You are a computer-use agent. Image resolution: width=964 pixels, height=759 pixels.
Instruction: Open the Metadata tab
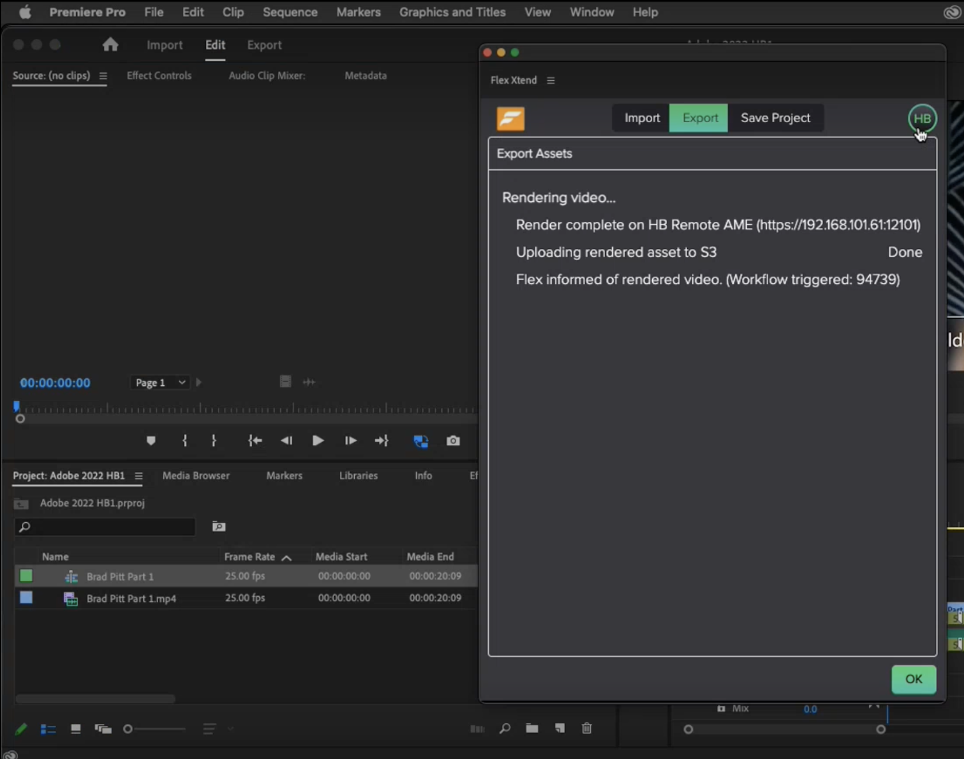coord(366,76)
